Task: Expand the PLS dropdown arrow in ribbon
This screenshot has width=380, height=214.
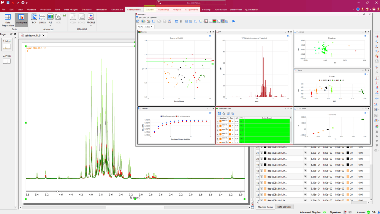Action: point(50,26)
